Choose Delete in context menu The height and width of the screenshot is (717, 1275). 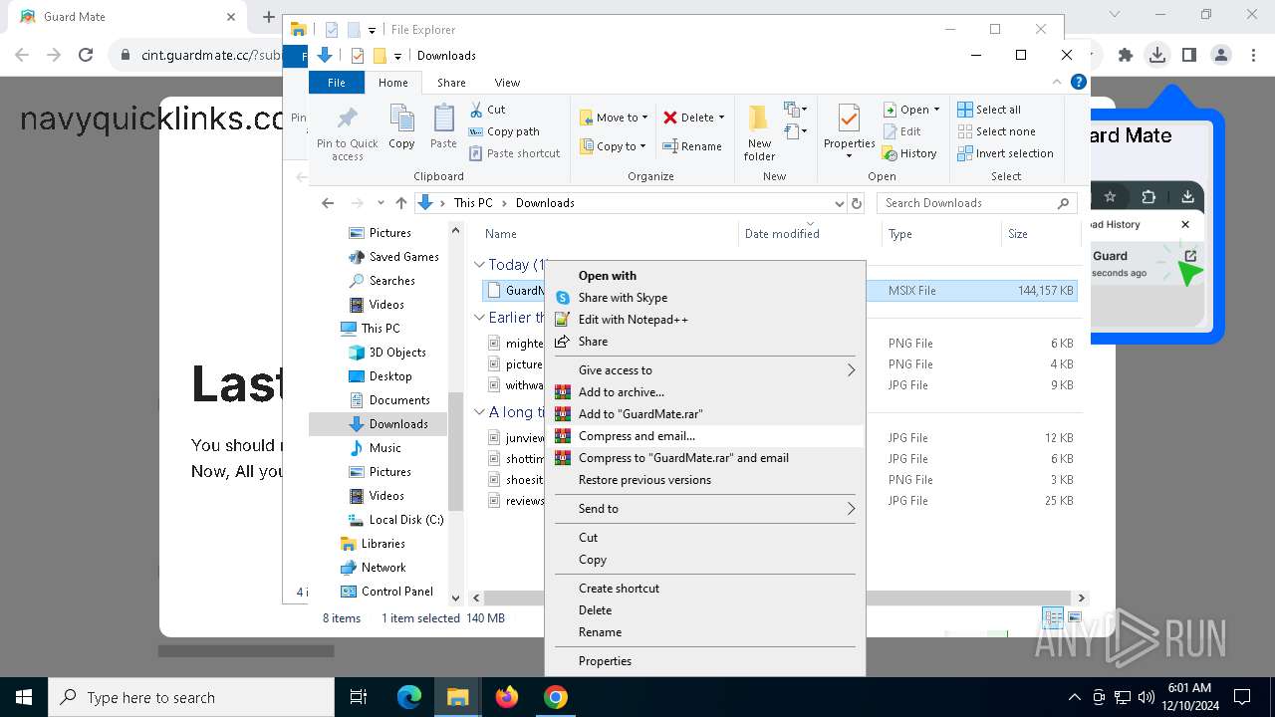(x=705, y=610)
